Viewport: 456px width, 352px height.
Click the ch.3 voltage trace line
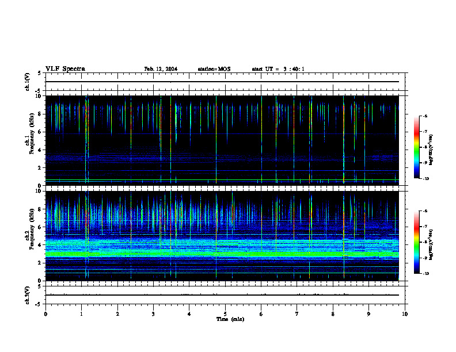coord(222,295)
